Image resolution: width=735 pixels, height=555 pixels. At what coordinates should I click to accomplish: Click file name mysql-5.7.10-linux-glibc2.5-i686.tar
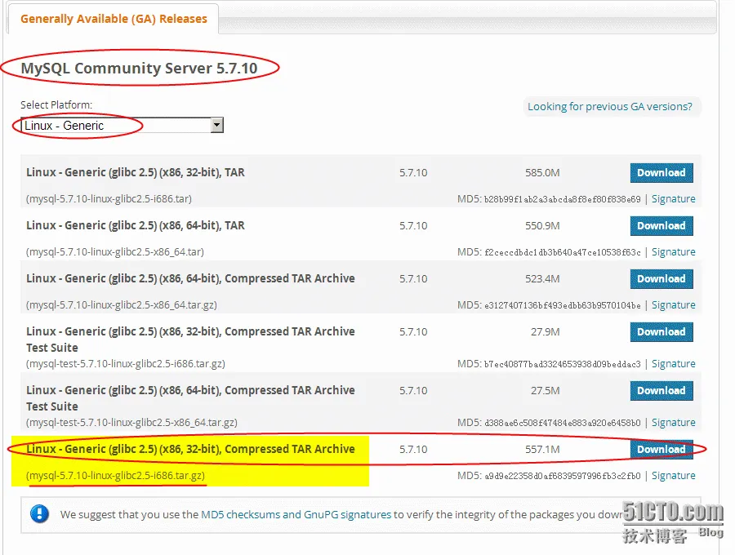tap(109, 199)
